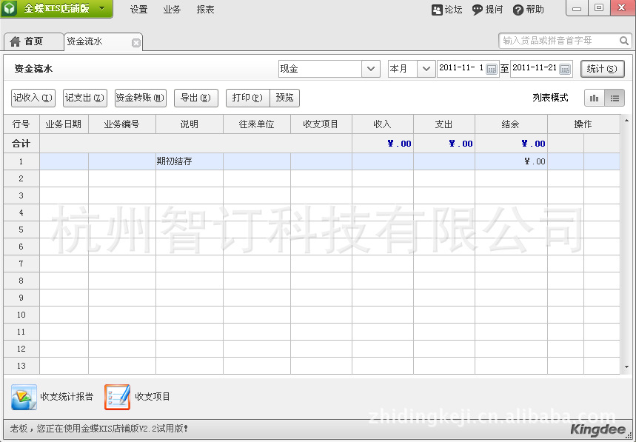The width and height of the screenshot is (636, 442).
Task: Open the start date calendar picker
Action: tap(492, 69)
